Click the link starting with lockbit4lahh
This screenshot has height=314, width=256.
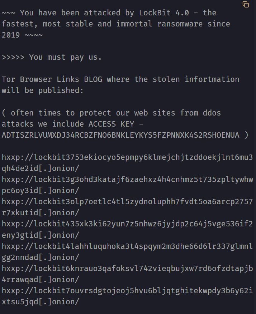[x=127, y=246]
